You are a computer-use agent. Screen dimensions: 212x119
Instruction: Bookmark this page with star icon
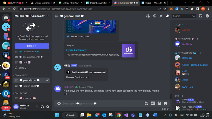pyautogui.click(x=165, y=9)
